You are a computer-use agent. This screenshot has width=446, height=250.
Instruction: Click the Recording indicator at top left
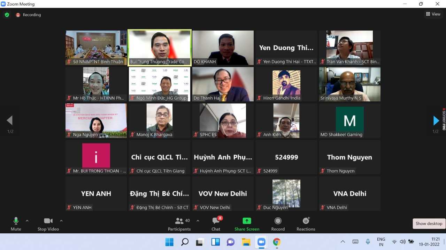coord(28,15)
